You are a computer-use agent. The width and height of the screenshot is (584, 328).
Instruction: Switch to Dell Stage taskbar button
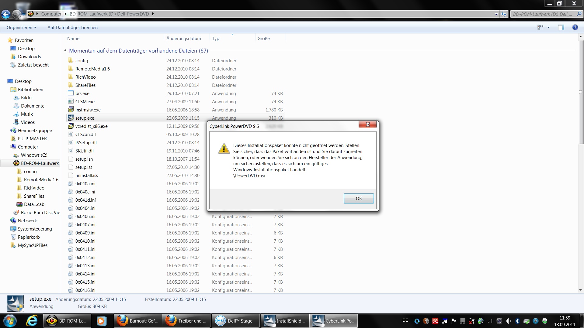point(235,321)
